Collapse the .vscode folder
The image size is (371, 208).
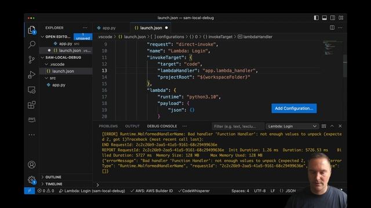click(57, 64)
